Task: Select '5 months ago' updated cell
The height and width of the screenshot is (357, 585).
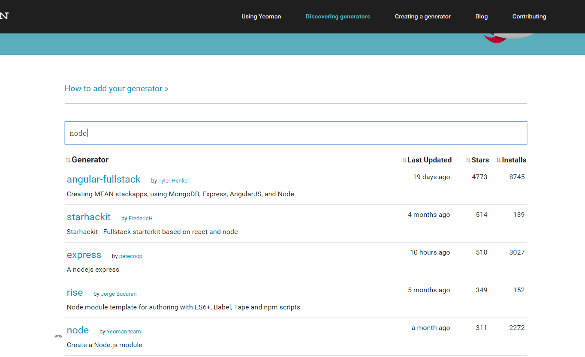Action: tap(429, 290)
